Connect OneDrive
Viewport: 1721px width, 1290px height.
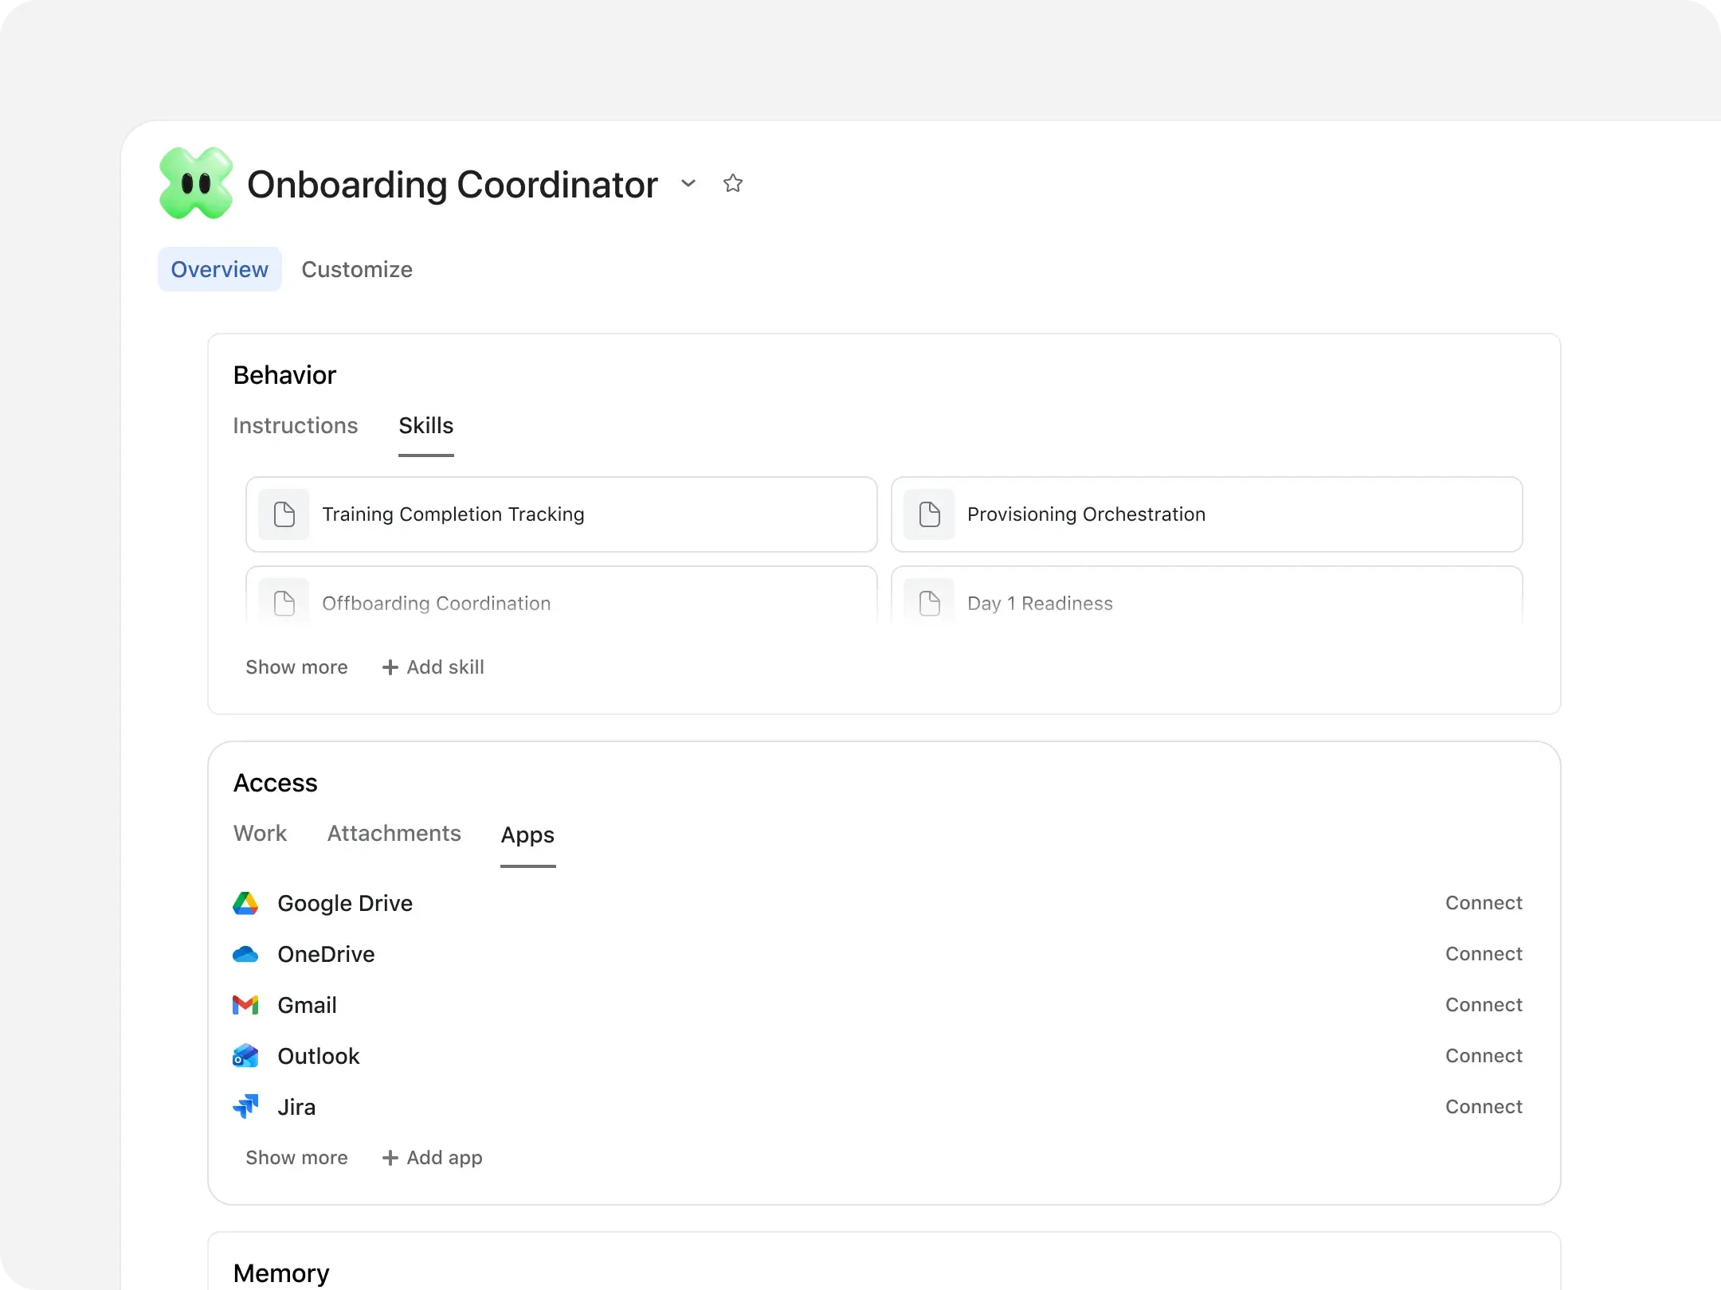[1484, 954]
